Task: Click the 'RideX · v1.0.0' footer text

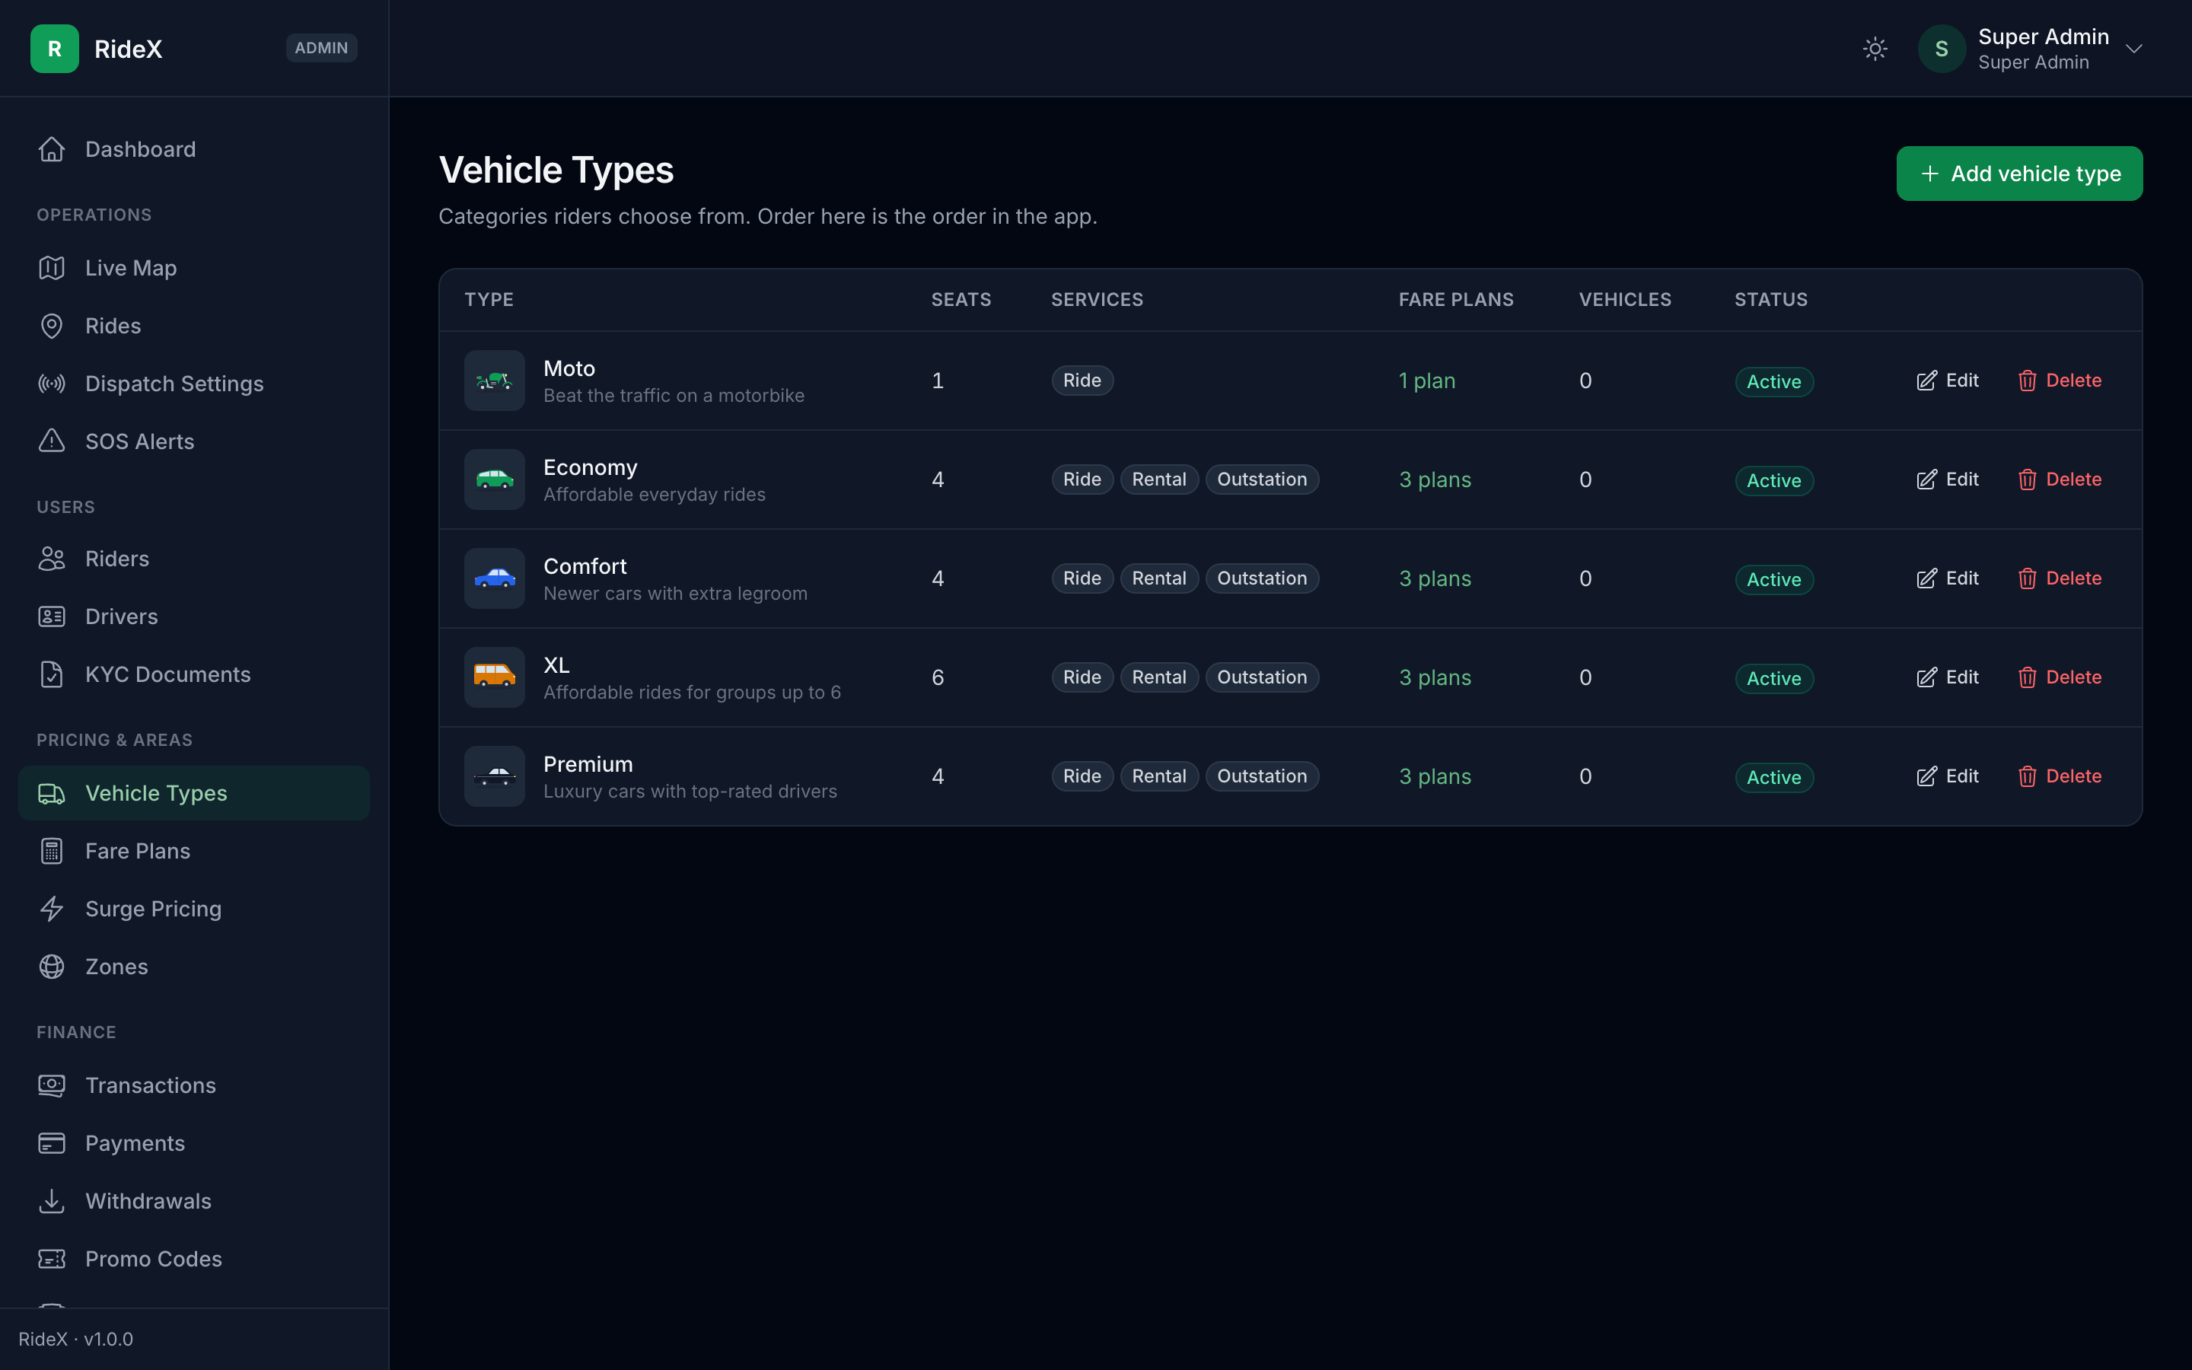Action: tap(76, 1340)
